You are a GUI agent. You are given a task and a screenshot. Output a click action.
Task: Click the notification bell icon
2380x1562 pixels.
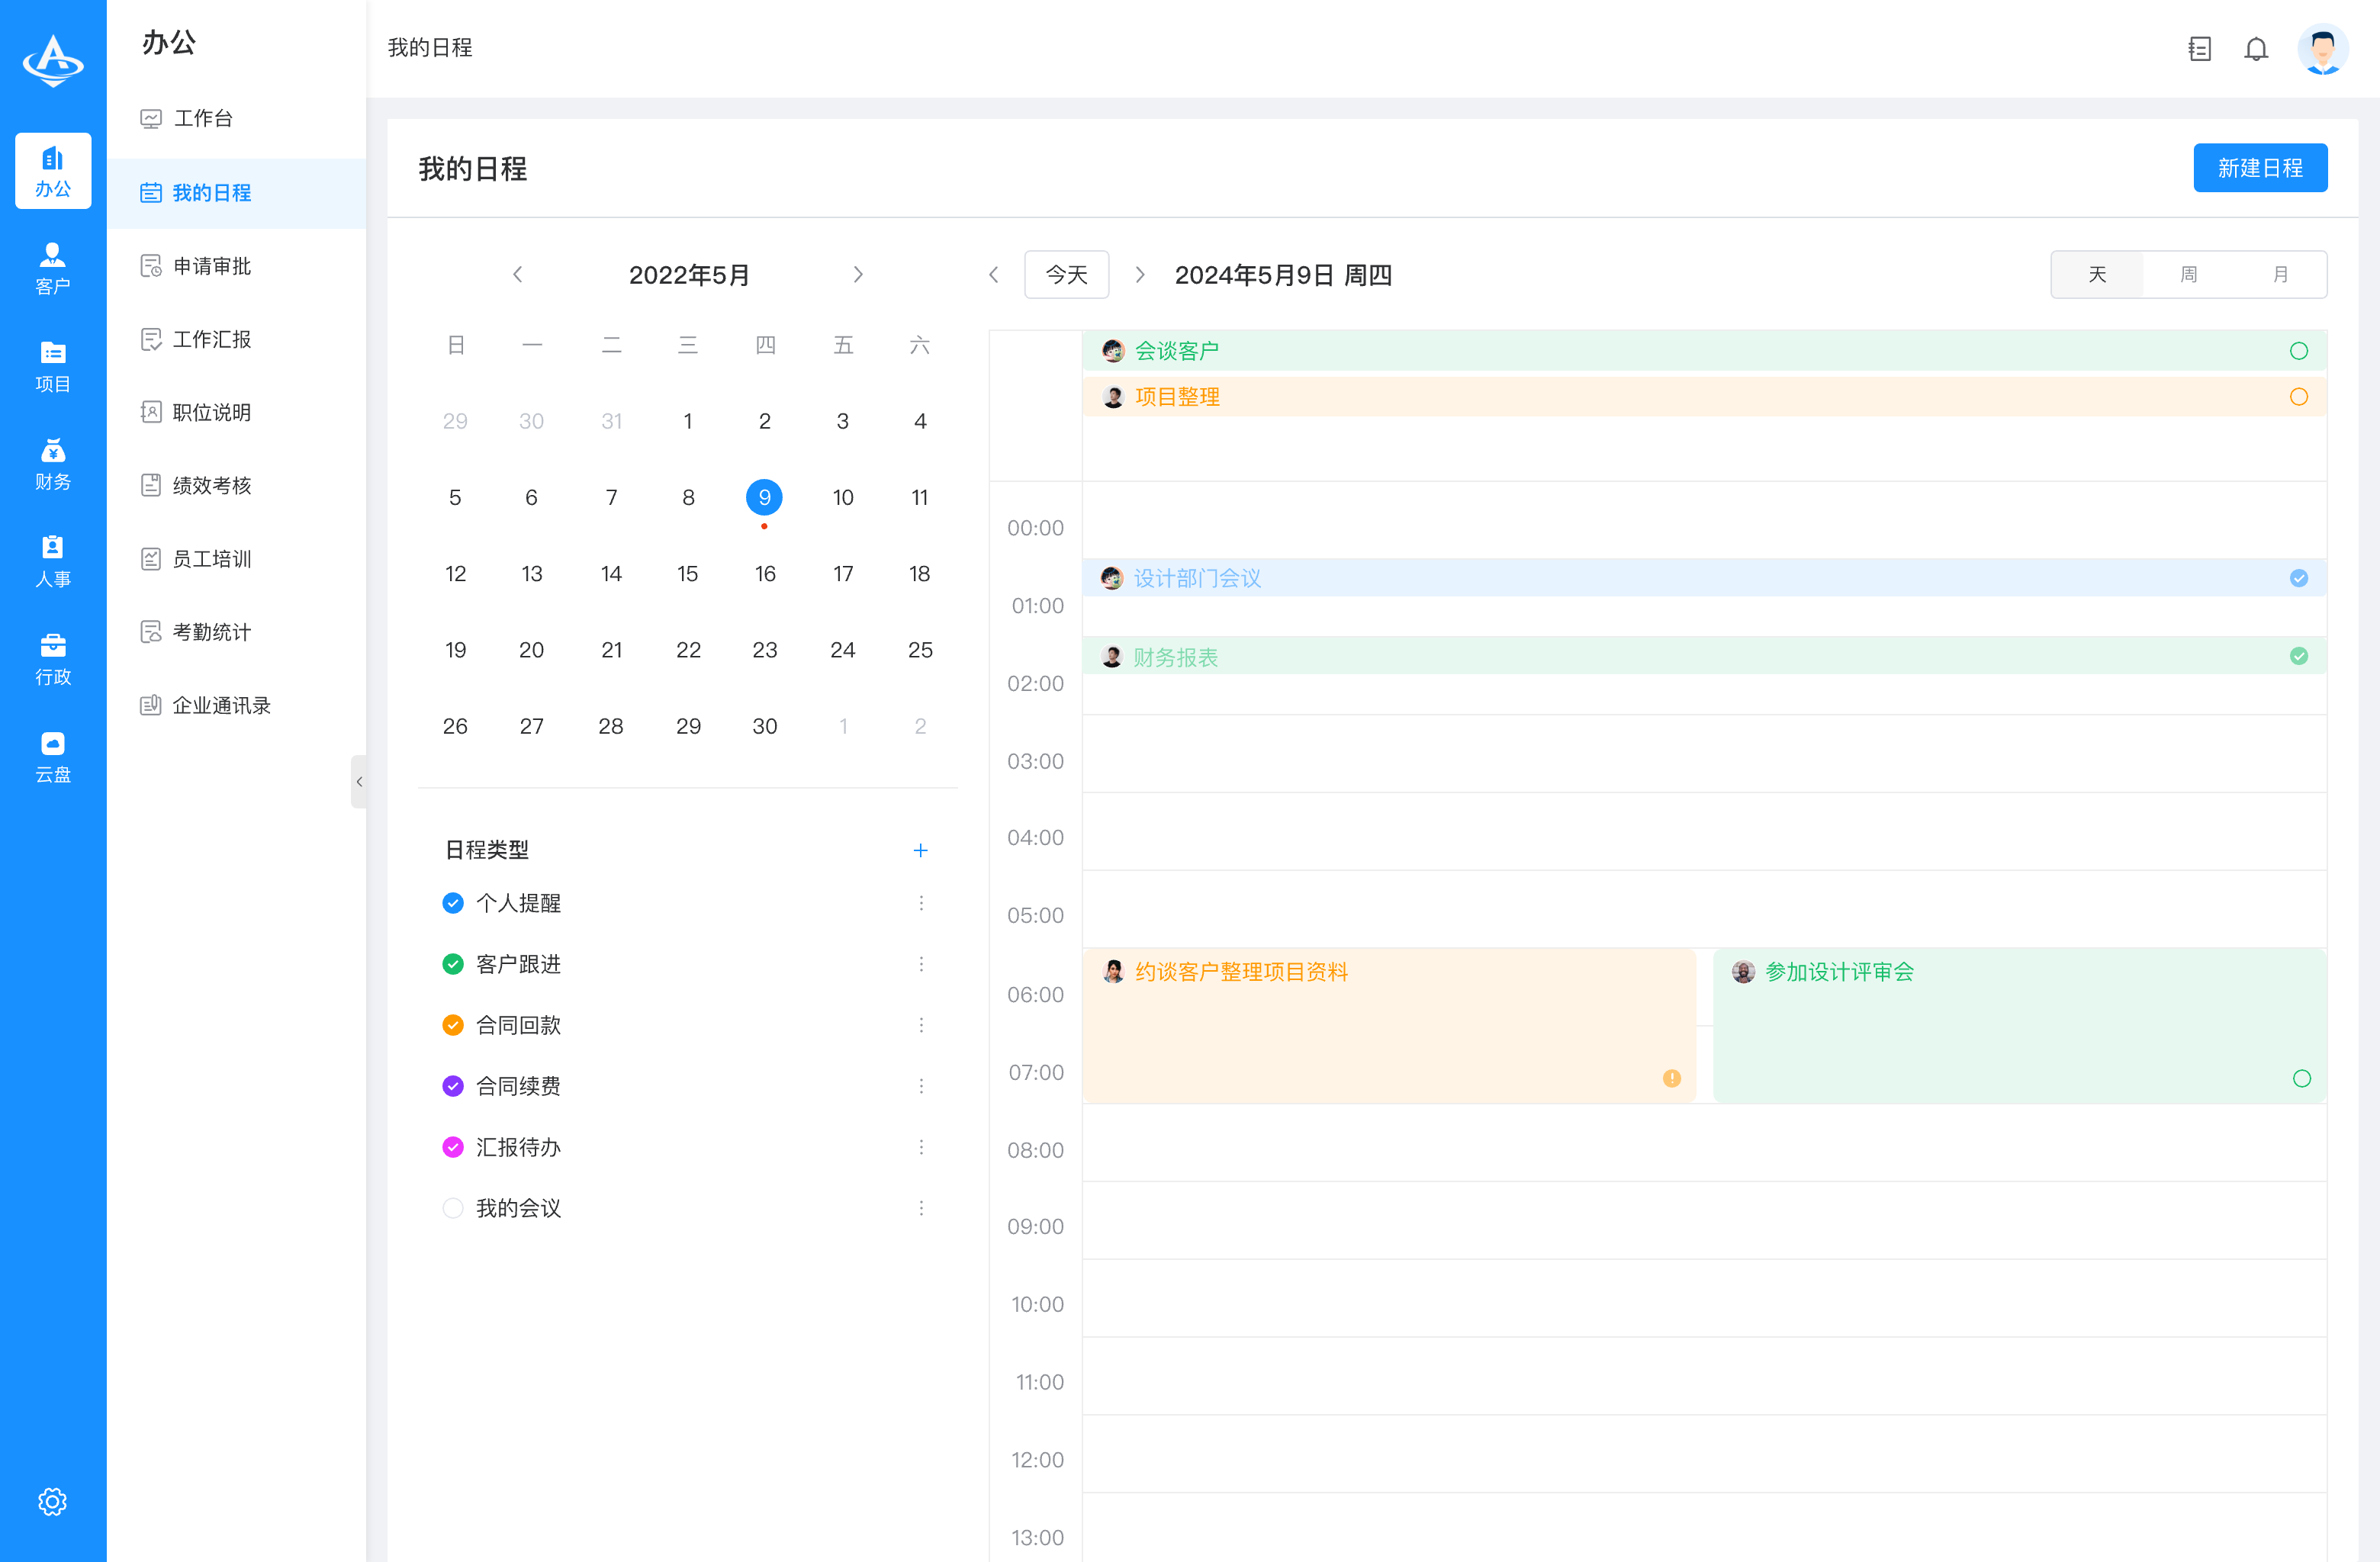(x=2257, y=48)
